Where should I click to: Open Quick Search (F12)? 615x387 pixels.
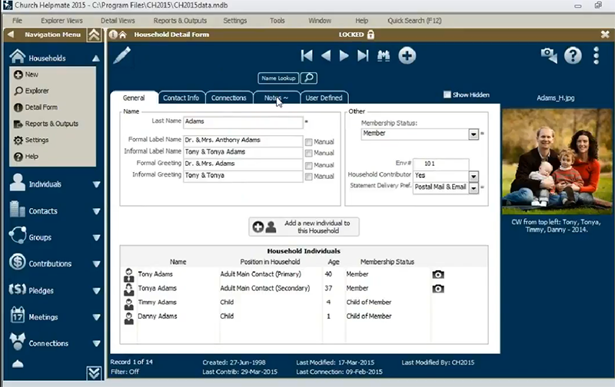414,21
